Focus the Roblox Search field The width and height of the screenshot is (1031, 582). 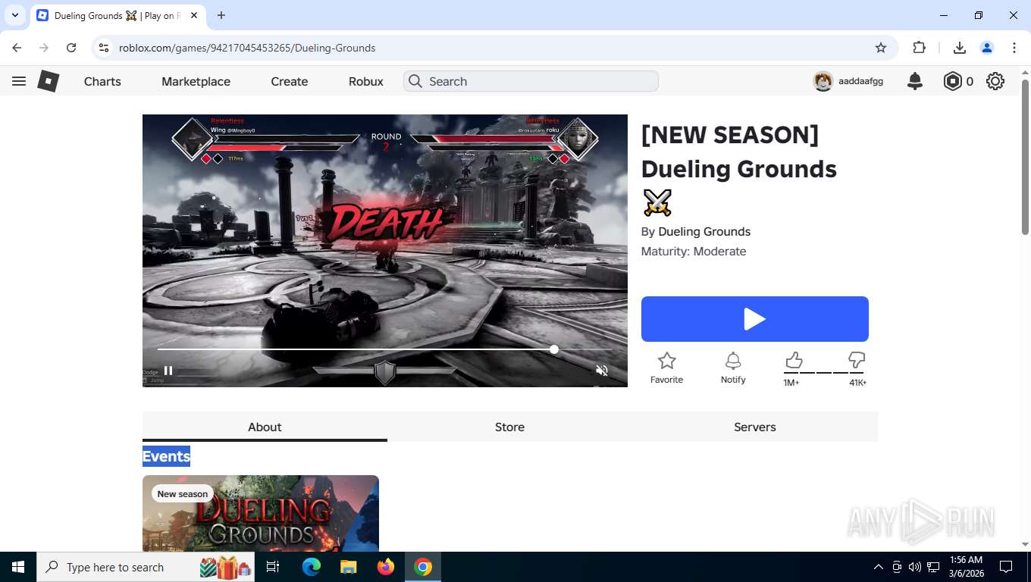(x=531, y=81)
